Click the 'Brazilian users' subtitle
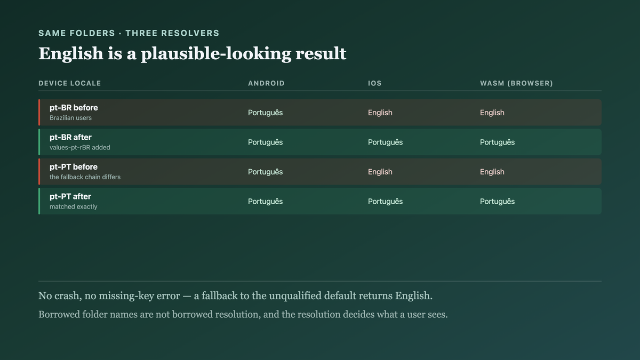 click(70, 118)
